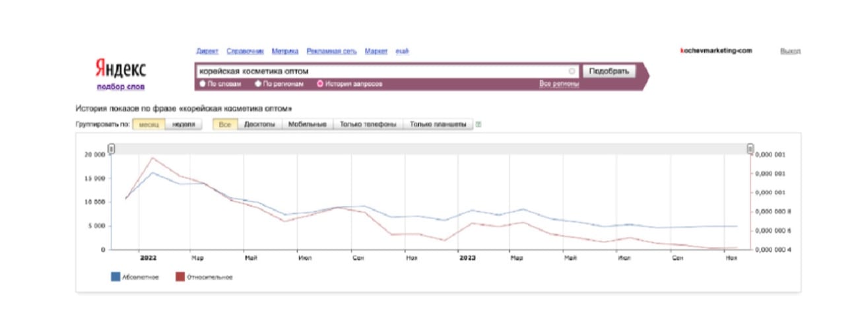
Task: Open the Все регионы region selector
Action: pyautogui.click(x=559, y=84)
